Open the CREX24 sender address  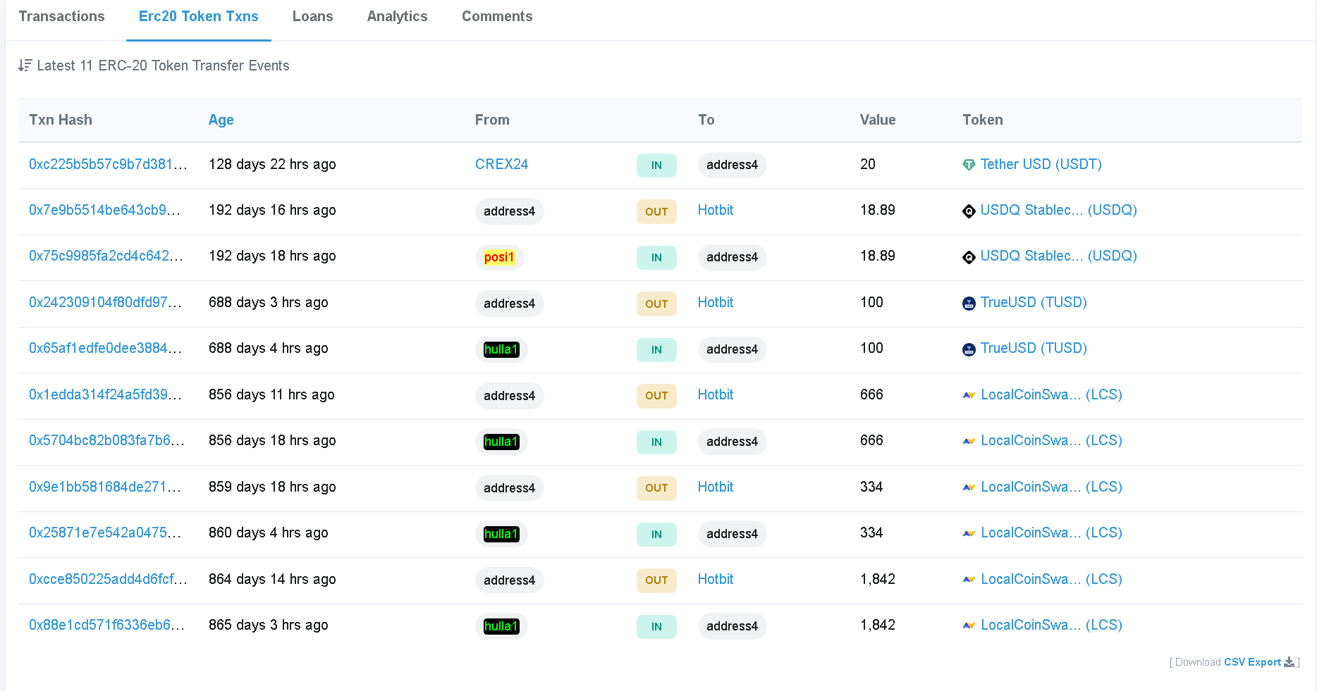pos(501,164)
